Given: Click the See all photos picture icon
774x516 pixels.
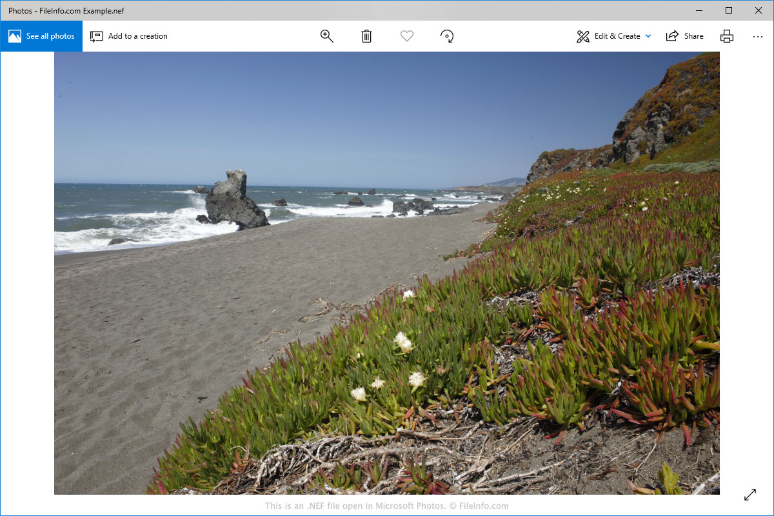Looking at the screenshot, I should 15,36.
